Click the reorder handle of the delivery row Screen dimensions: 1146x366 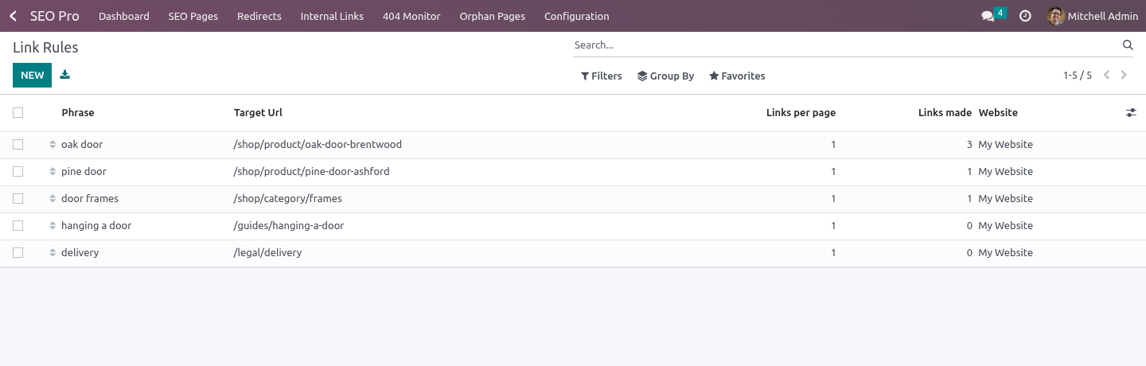(53, 253)
